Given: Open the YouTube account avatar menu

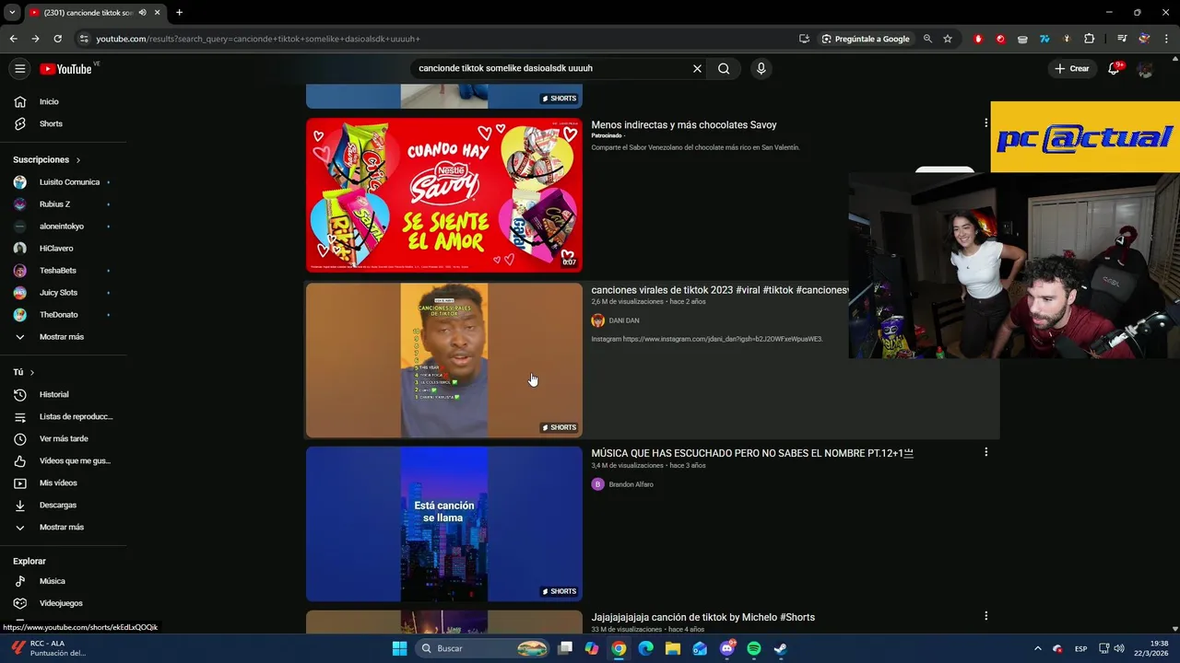Looking at the screenshot, I should click(x=1145, y=69).
